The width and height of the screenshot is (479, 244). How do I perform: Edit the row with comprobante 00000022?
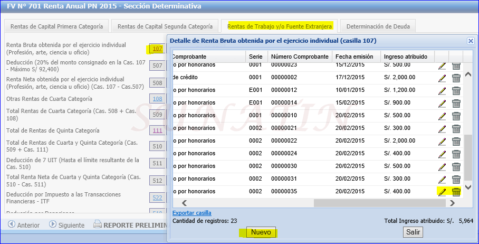442,142
